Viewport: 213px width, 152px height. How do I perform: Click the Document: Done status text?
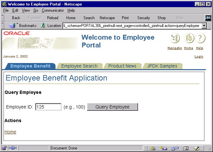click(64, 148)
